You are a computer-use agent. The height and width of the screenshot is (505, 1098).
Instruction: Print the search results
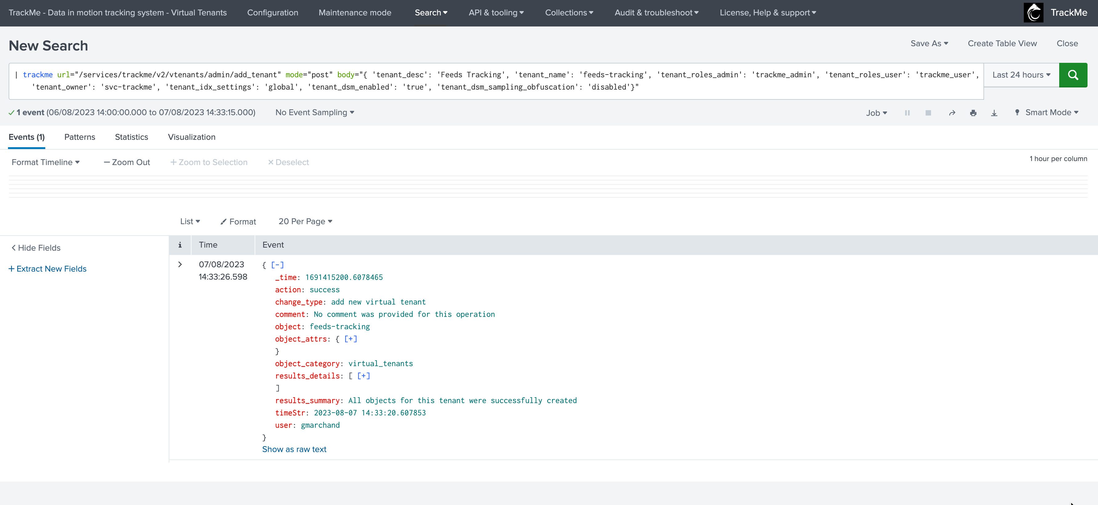click(x=973, y=113)
